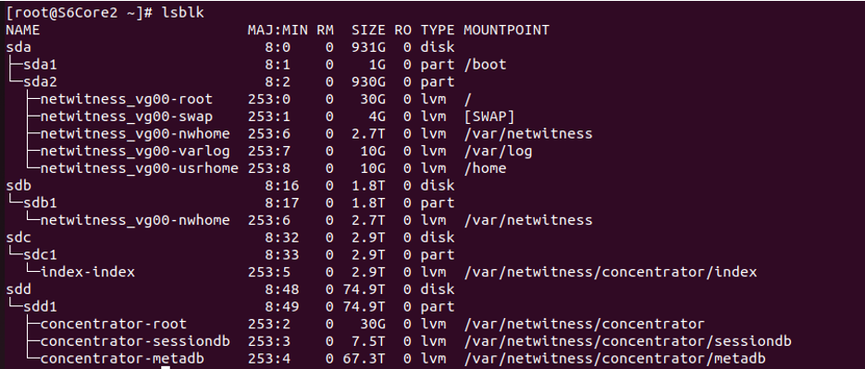Image resolution: width=865 pixels, height=369 pixels.
Task: Select the sdd disk entry
Action: pos(19,289)
